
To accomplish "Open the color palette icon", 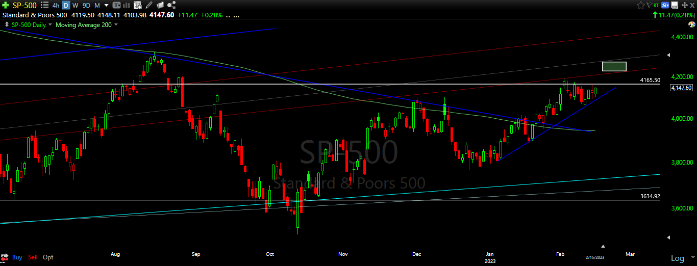I will (691, 24).
